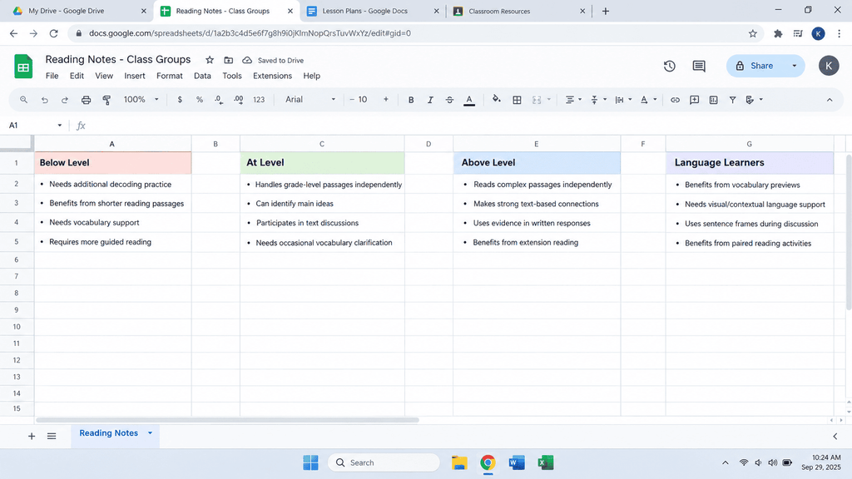Image resolution: width=852 pixels, height=479 pixels.
Task: Open the comment history panel icon
Action: (x=699, y=66)
